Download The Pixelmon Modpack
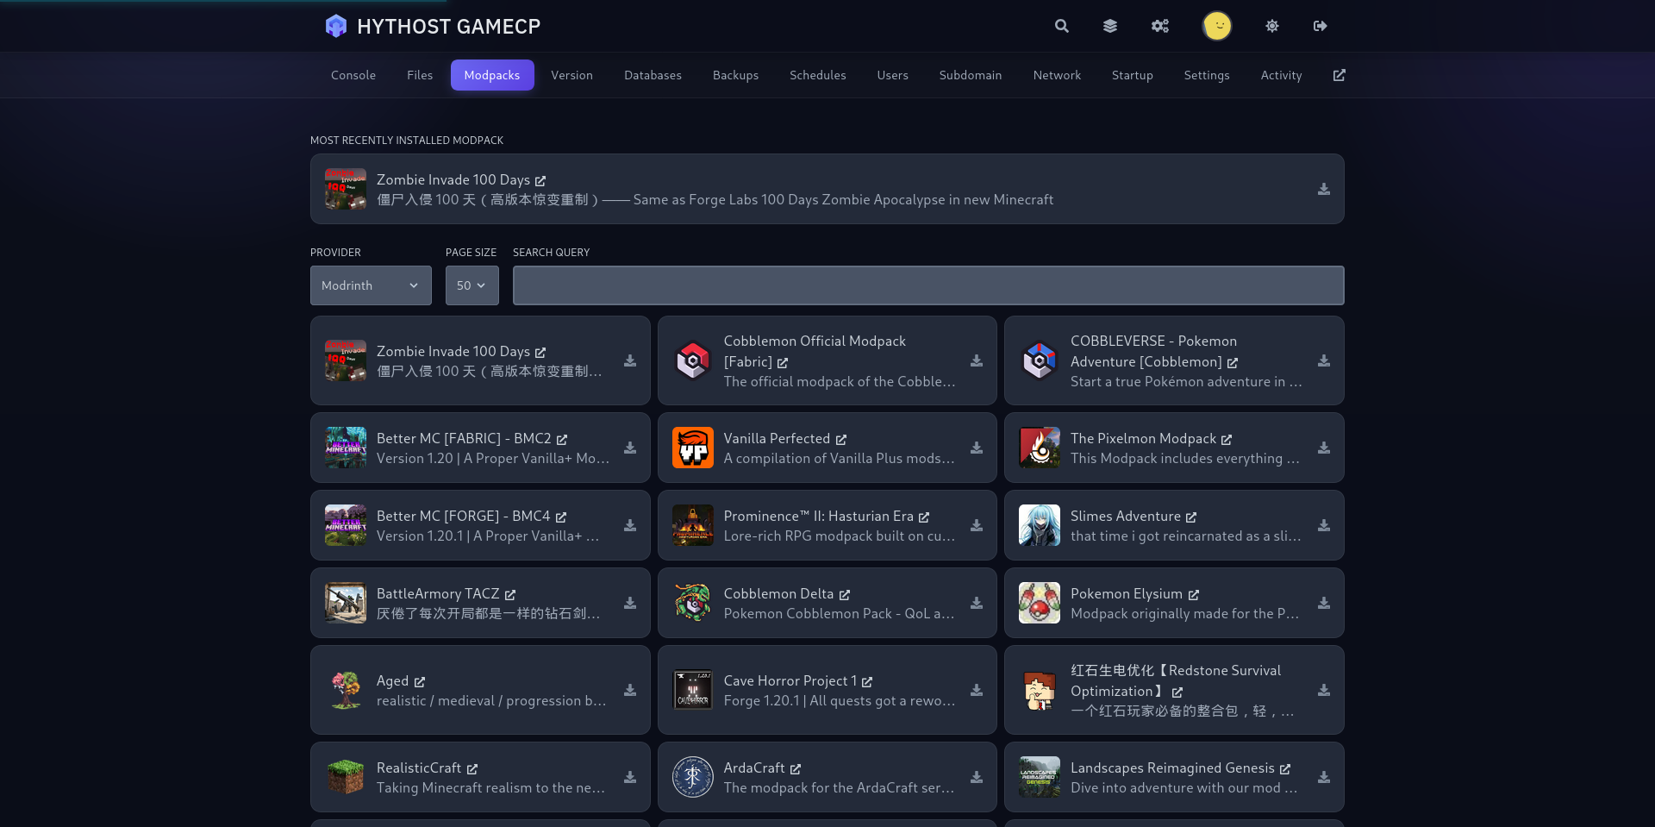Image resolution: width=1655 pixels, height=827 pixels. (1324, 448)
